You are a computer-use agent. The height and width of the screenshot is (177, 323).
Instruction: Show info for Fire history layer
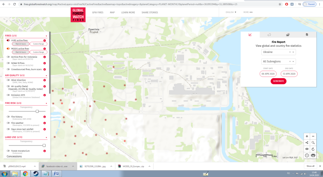[x=44, y=117]
